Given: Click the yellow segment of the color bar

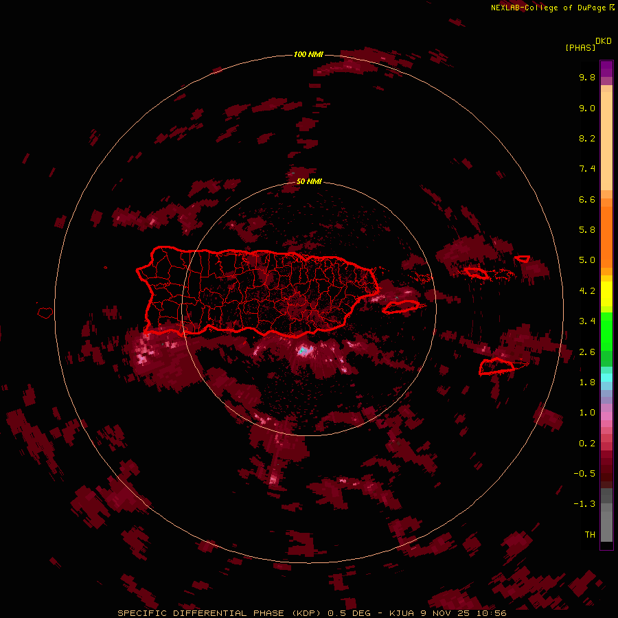Looking at the screenshot, I should point(606,294).
